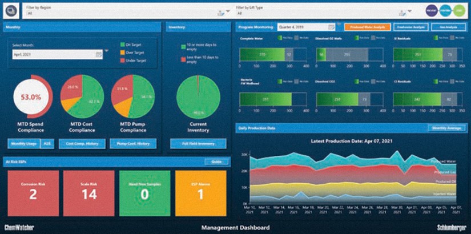Select the H2S button
The width and height of the screenshot is (471, 234).
47,144
